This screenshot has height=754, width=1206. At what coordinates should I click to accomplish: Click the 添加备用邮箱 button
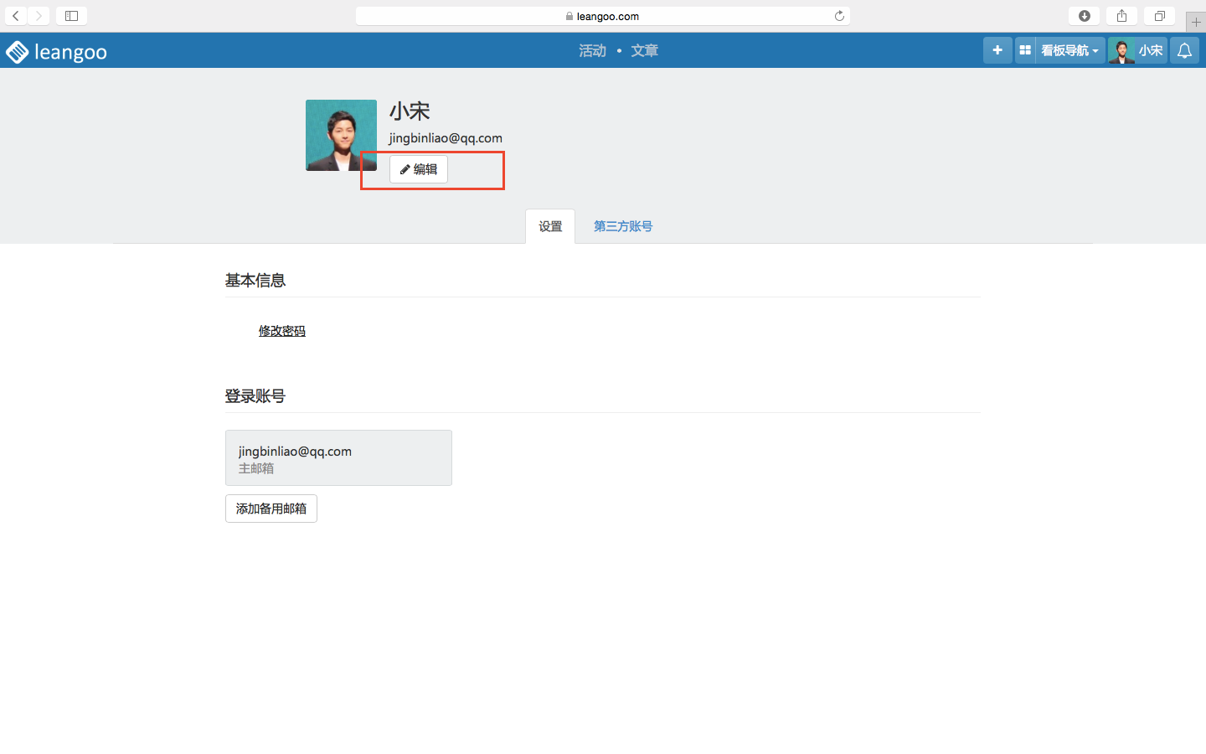pyautogui.click(x=271, y=509)
